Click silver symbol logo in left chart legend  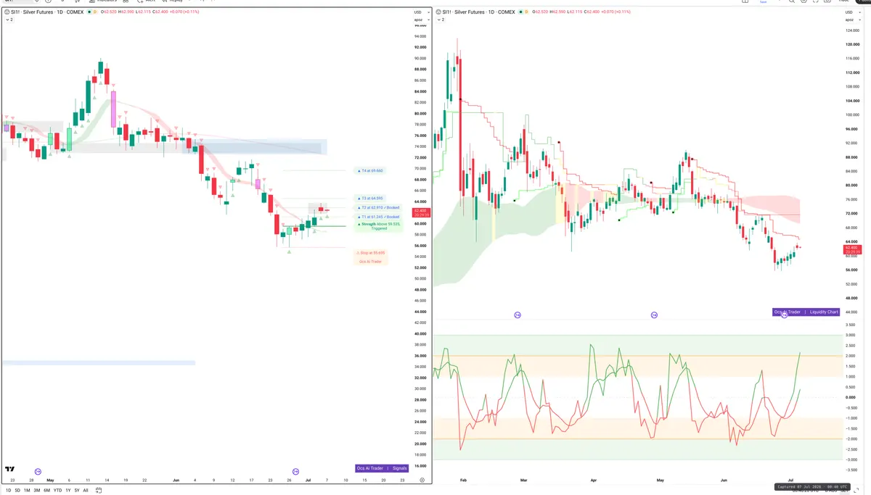(8, 12)
